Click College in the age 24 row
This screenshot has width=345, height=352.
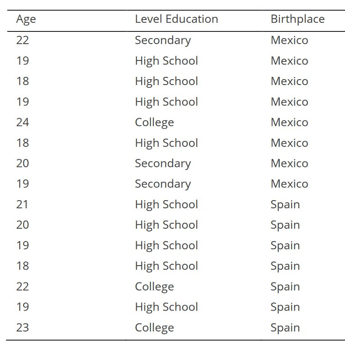pos(154,122)
